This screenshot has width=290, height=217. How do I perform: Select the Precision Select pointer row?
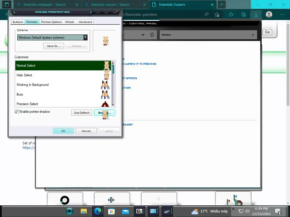[63, 103]
